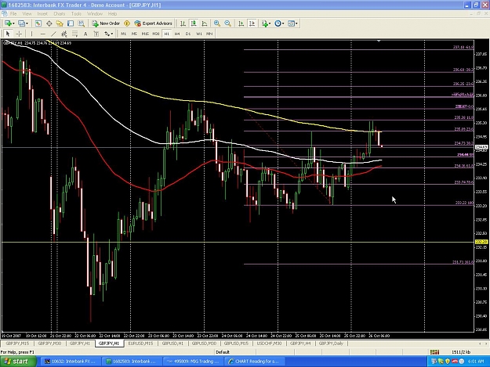Toggle the Terminal window icon
The width and height of the screenshot is (490, 367).
(71, 23)
